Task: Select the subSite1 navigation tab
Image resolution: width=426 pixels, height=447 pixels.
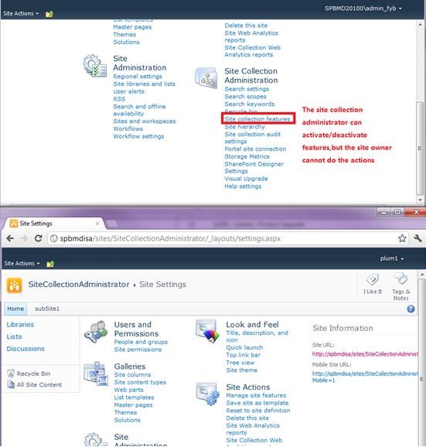Action: tap(47, 309)
